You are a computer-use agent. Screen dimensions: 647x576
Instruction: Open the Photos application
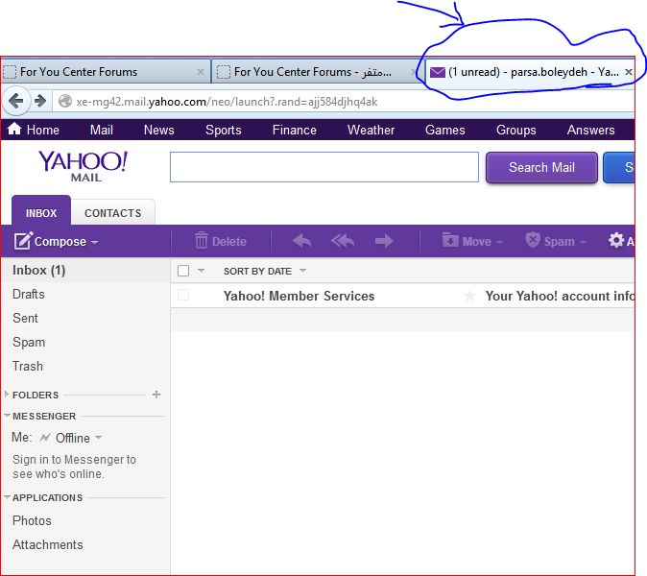click(32, 520)
